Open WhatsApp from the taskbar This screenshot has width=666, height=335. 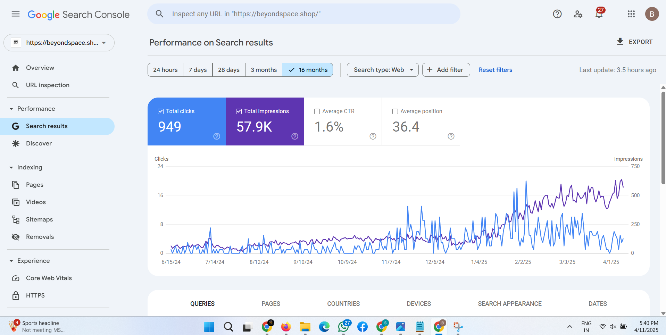coord(343,326)
